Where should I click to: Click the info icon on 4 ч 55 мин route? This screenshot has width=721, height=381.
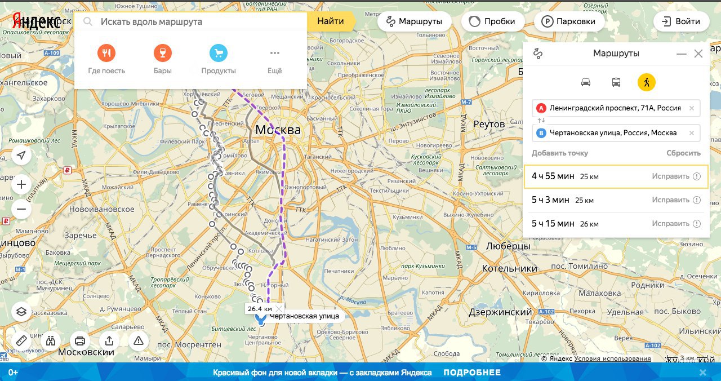697,176
